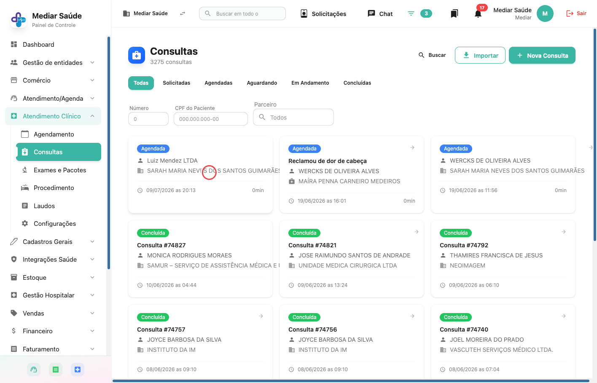The image size is (597, 383).
Task: Open Exames e Pacotes item
Action: point(59,170)
